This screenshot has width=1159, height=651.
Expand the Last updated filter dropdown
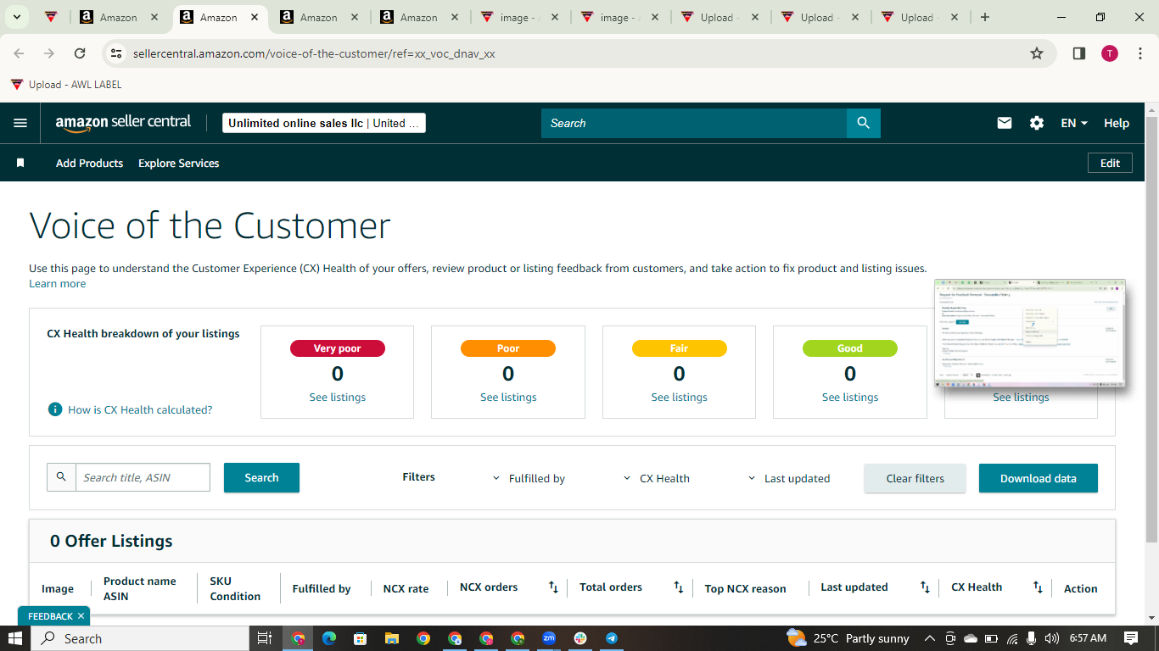(x=788, y=478)
